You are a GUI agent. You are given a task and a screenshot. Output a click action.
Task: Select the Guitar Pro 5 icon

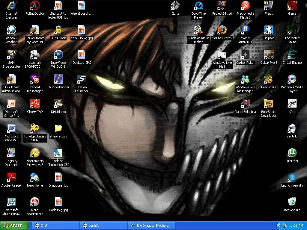pos(269,55)
